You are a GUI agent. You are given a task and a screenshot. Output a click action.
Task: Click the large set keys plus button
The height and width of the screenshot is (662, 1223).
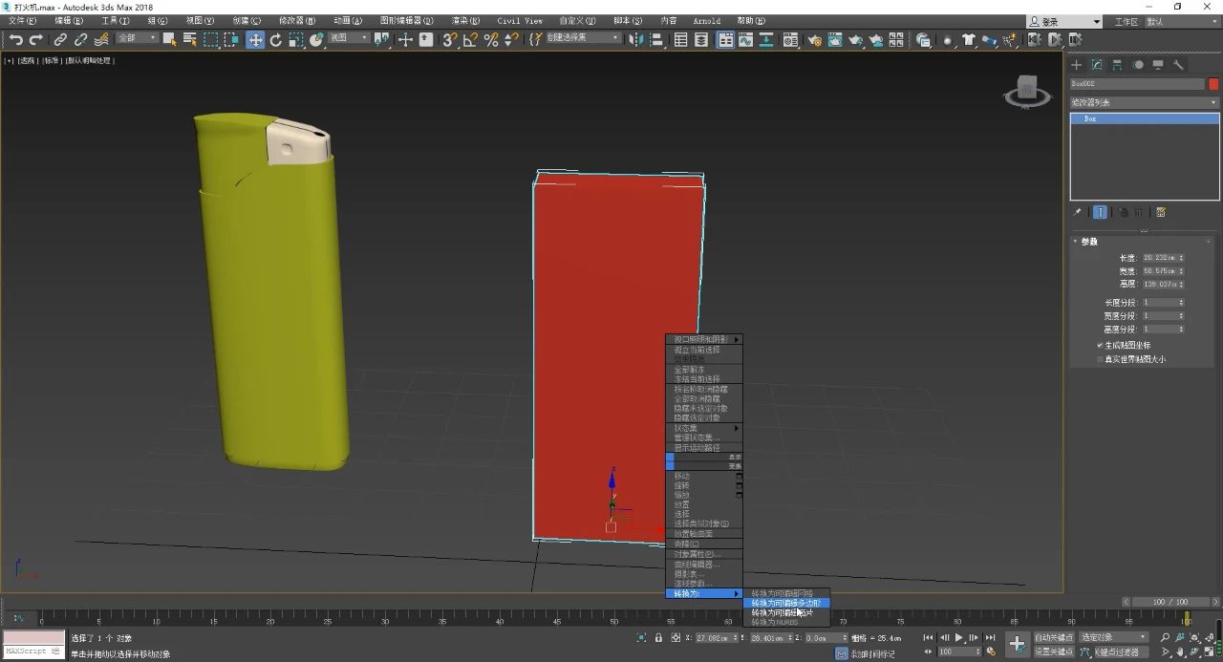[x=1018, y=644]
